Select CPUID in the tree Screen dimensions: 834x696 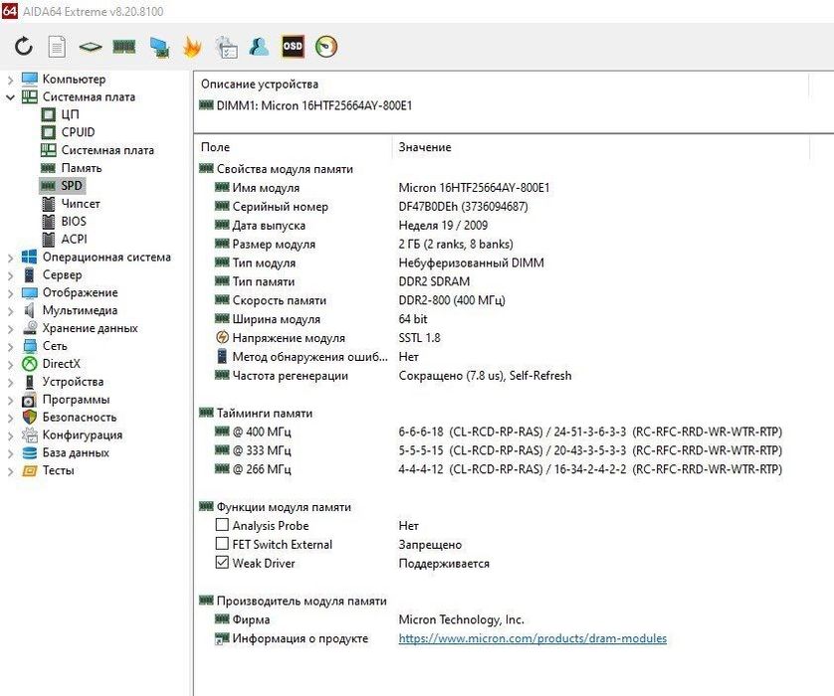pyautogui.click(x=78, y=132)
